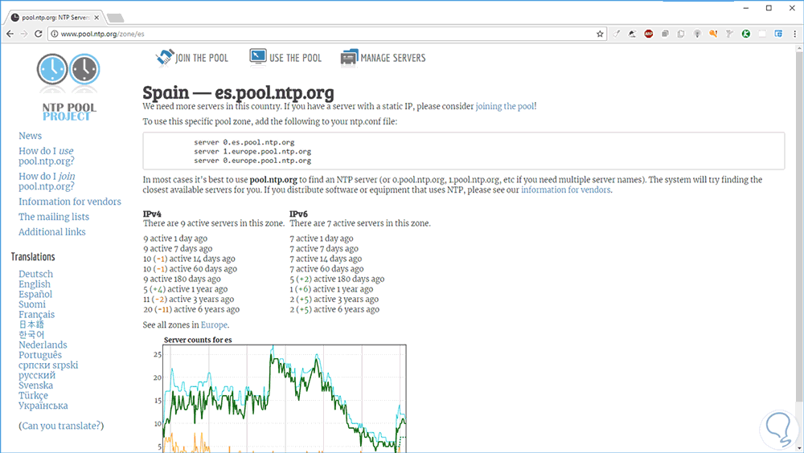Screen dimensions: 804x453
Task: Click the blue translate extension icon
Action: [x=778, y=34]
